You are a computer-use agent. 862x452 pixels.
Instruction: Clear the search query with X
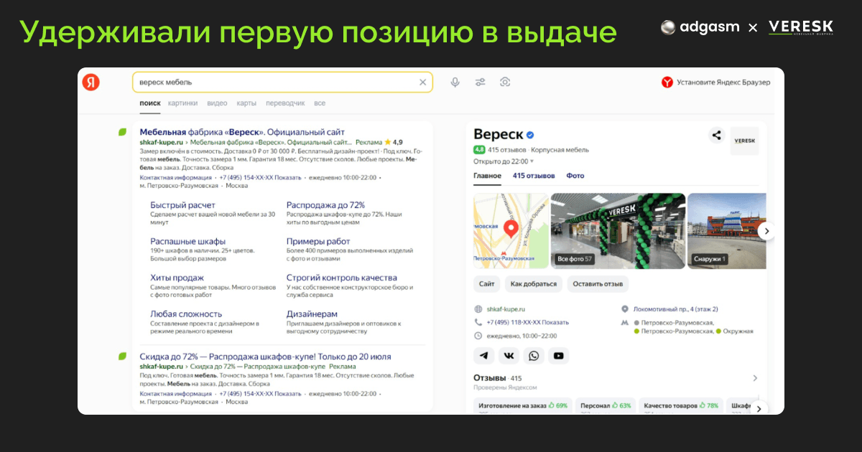(422, 83)
